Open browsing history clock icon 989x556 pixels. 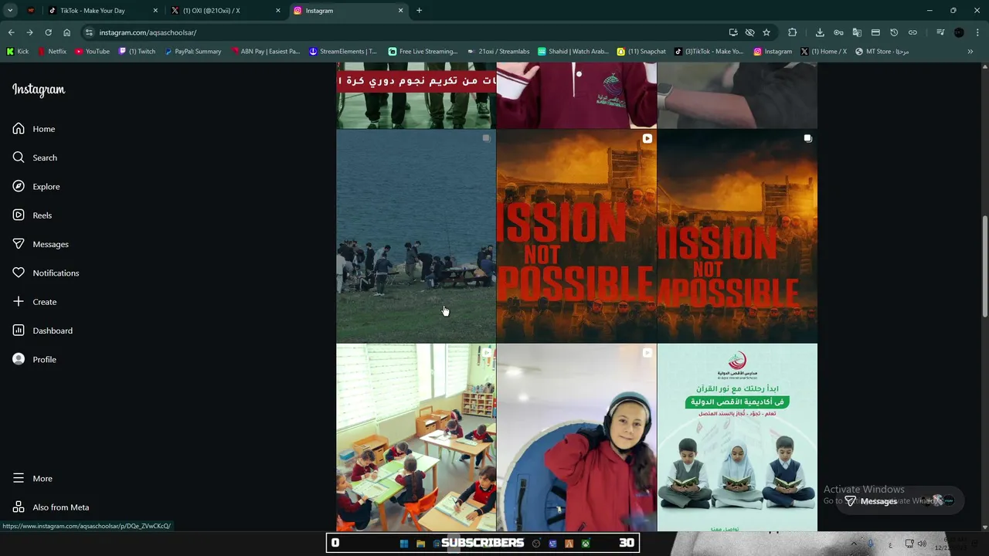pyautogui.click(x=894, y=32)
